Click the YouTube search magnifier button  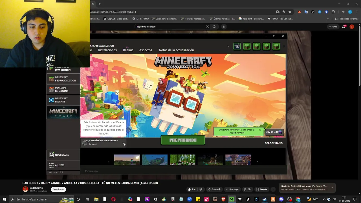click(214, 27)
